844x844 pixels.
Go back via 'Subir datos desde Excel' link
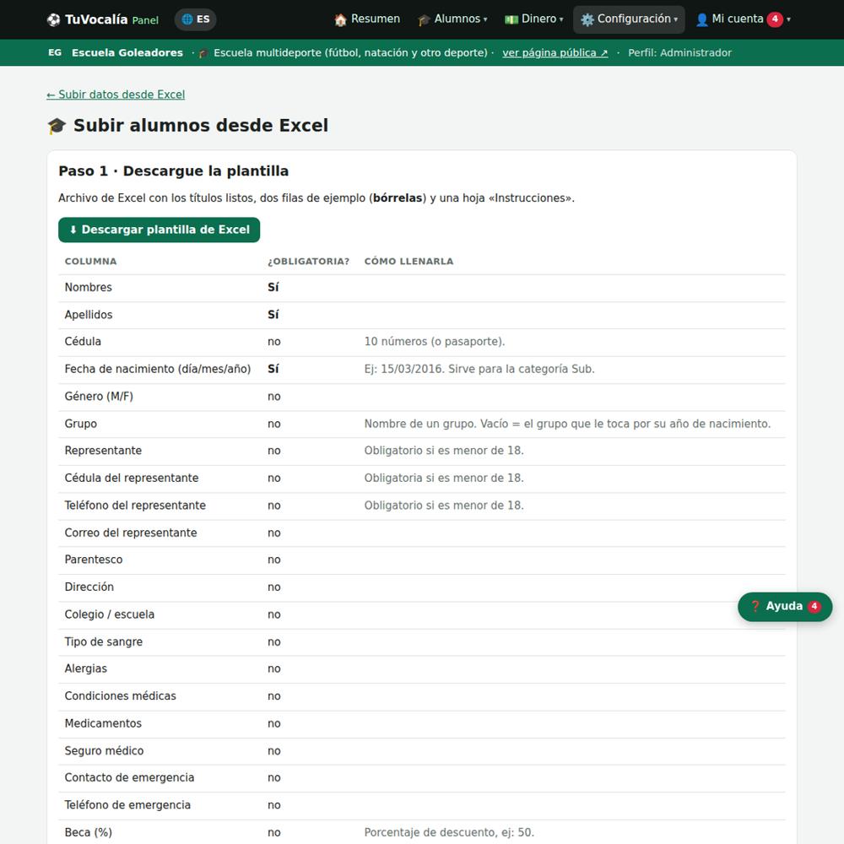[116, 95]
